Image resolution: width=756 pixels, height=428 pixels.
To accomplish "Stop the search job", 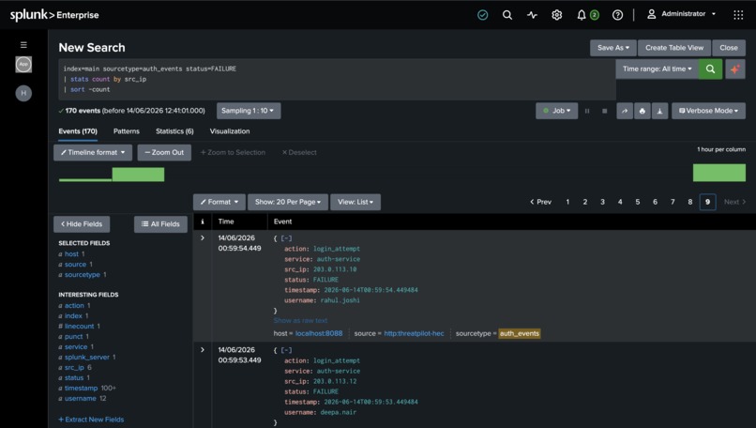I will (605, 111).
